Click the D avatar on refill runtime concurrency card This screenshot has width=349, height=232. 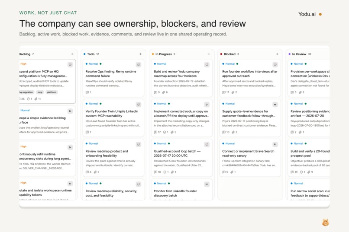click(x=70, y=147)
